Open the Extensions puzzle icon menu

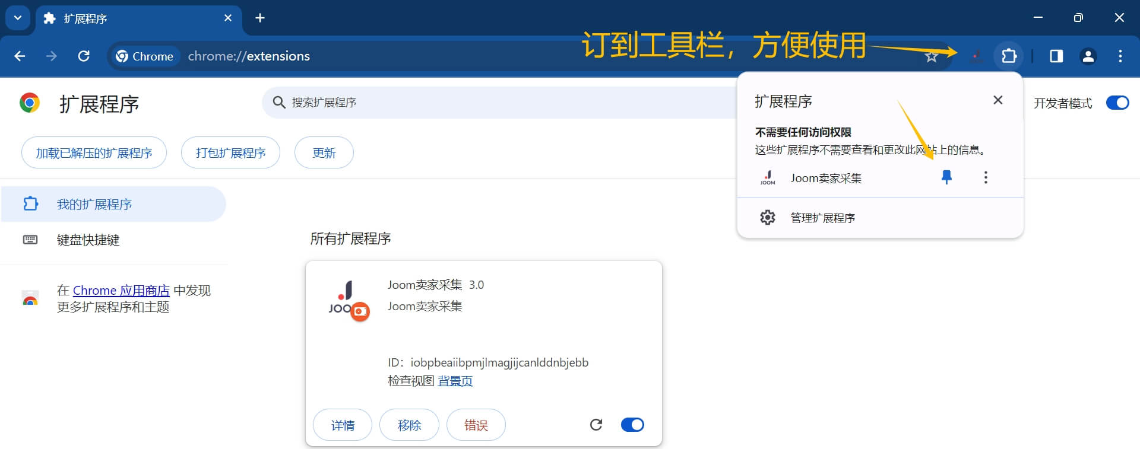point(1009,56)
